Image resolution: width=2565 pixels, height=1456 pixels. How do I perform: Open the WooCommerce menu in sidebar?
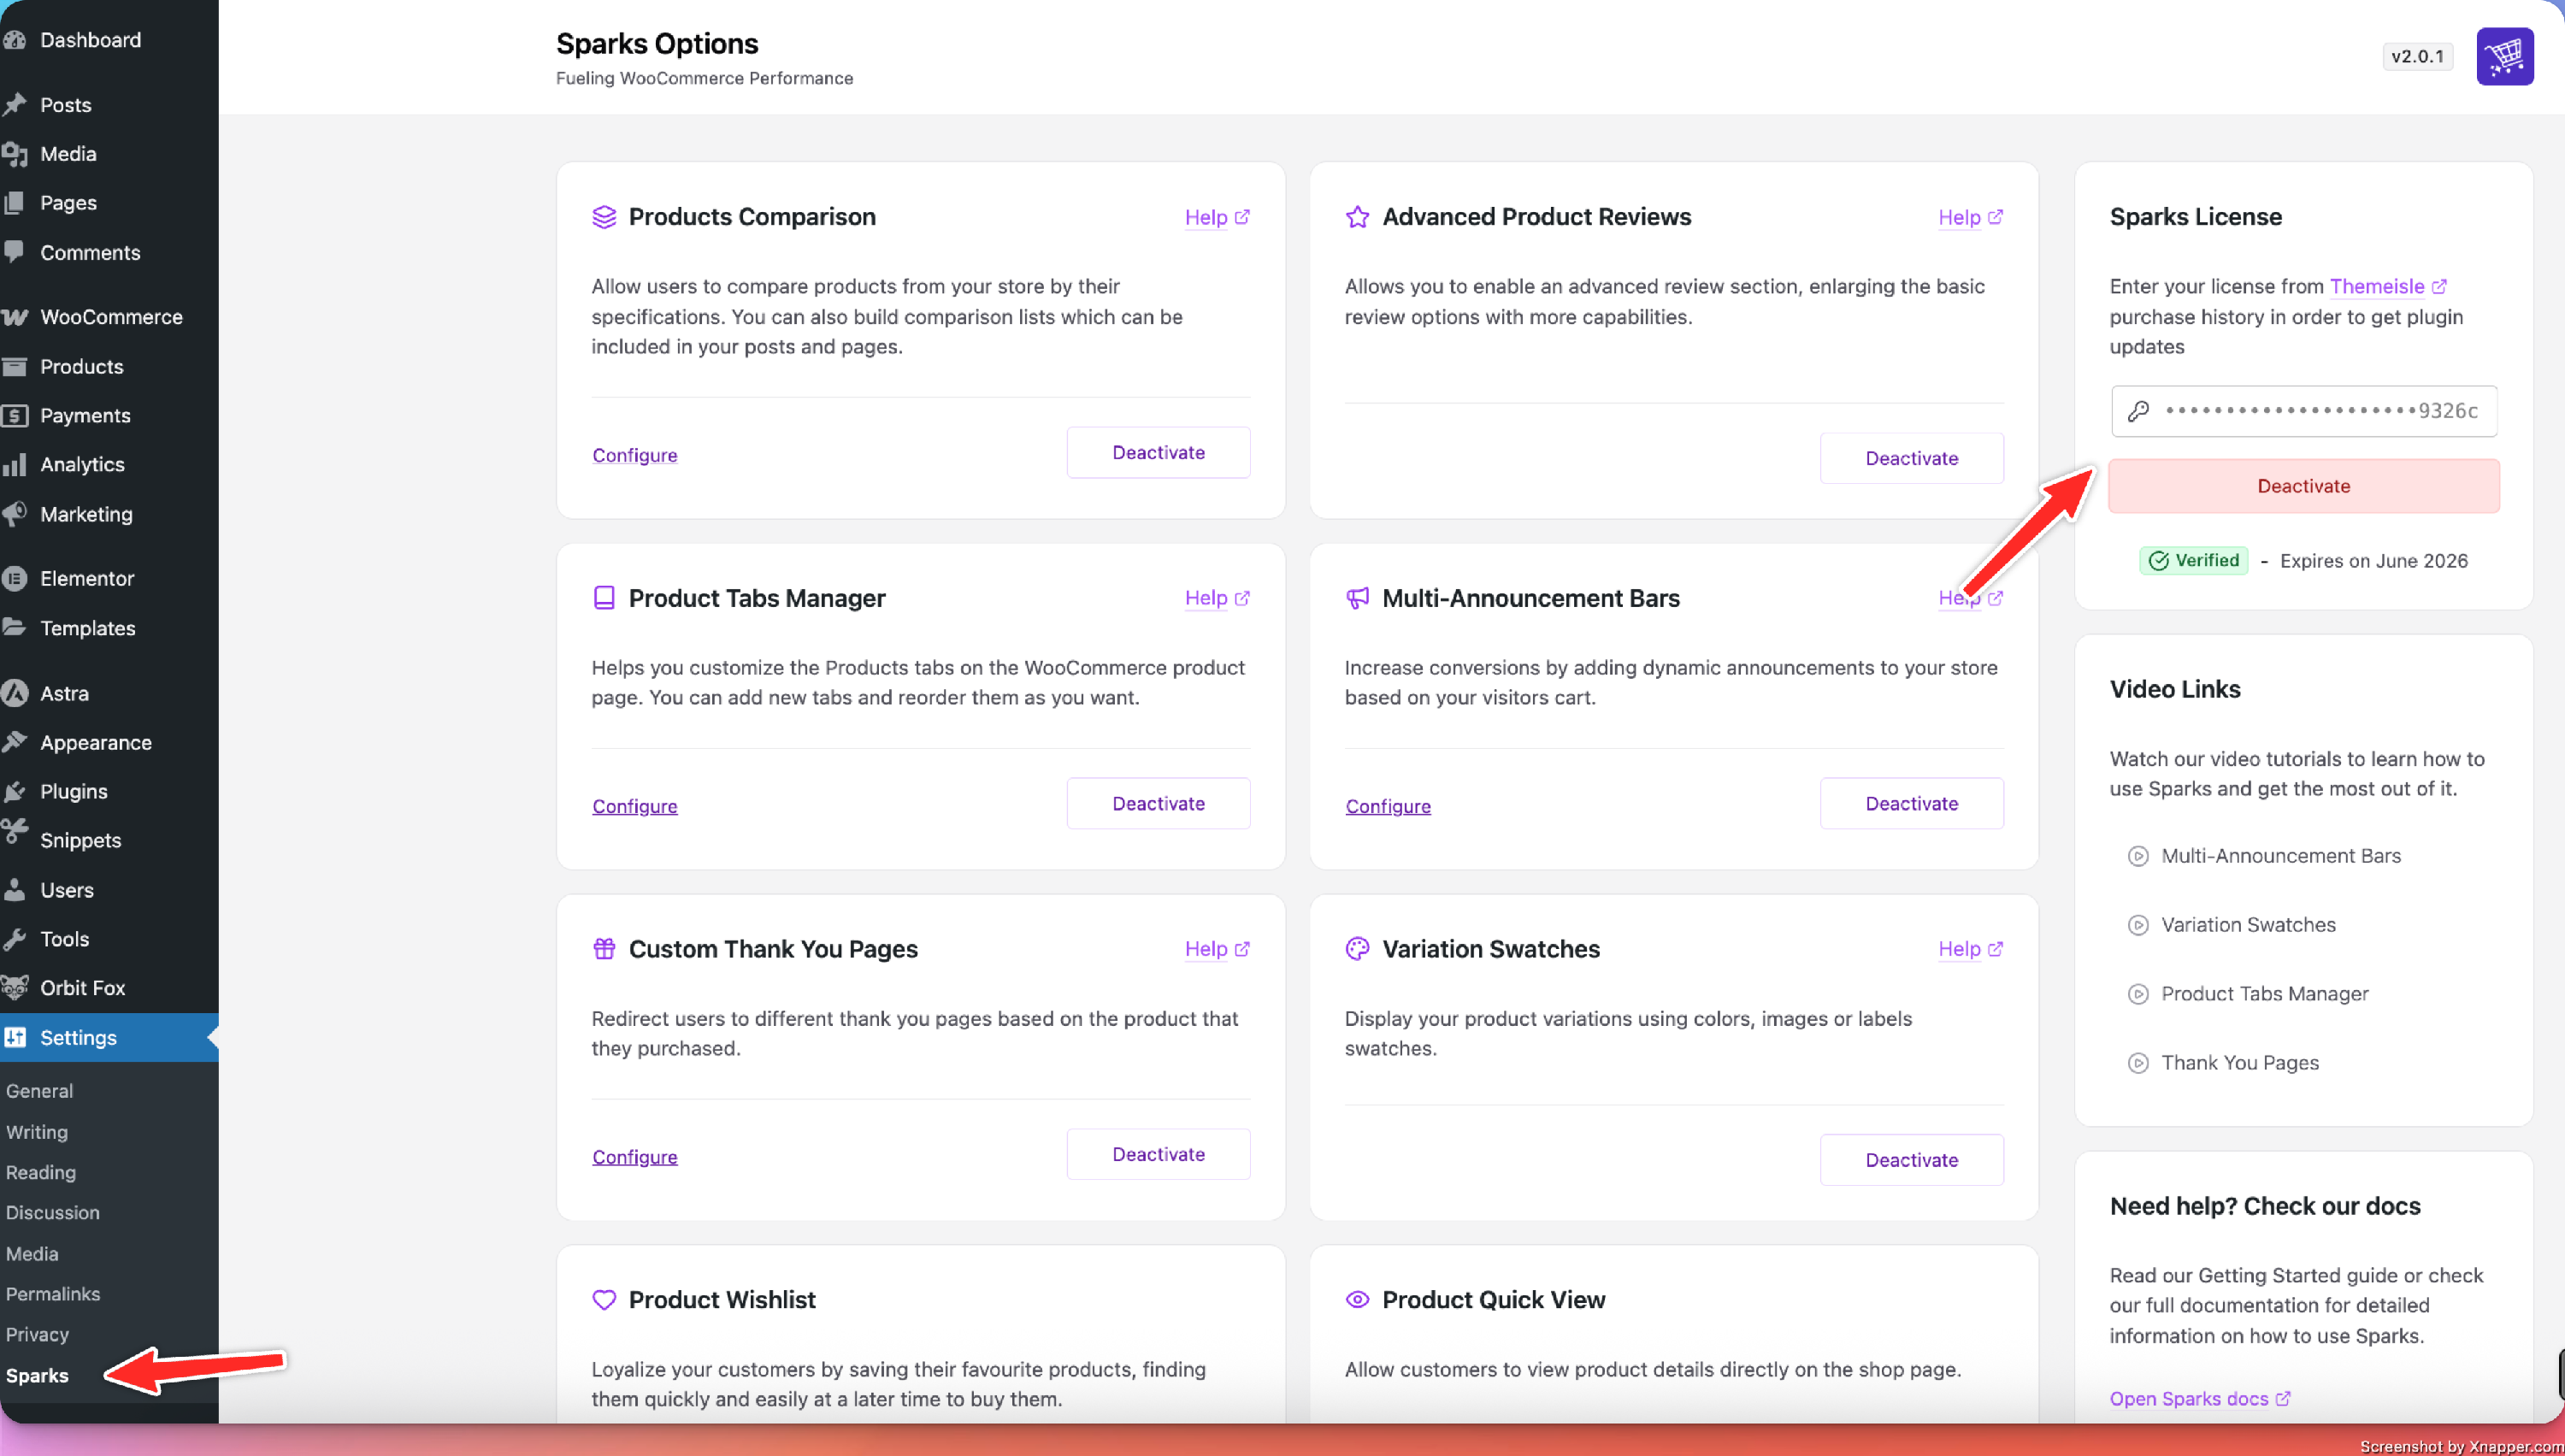coord(110,317)
